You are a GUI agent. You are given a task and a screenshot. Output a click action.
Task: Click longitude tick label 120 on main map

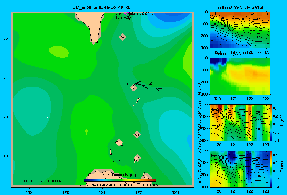66,192
